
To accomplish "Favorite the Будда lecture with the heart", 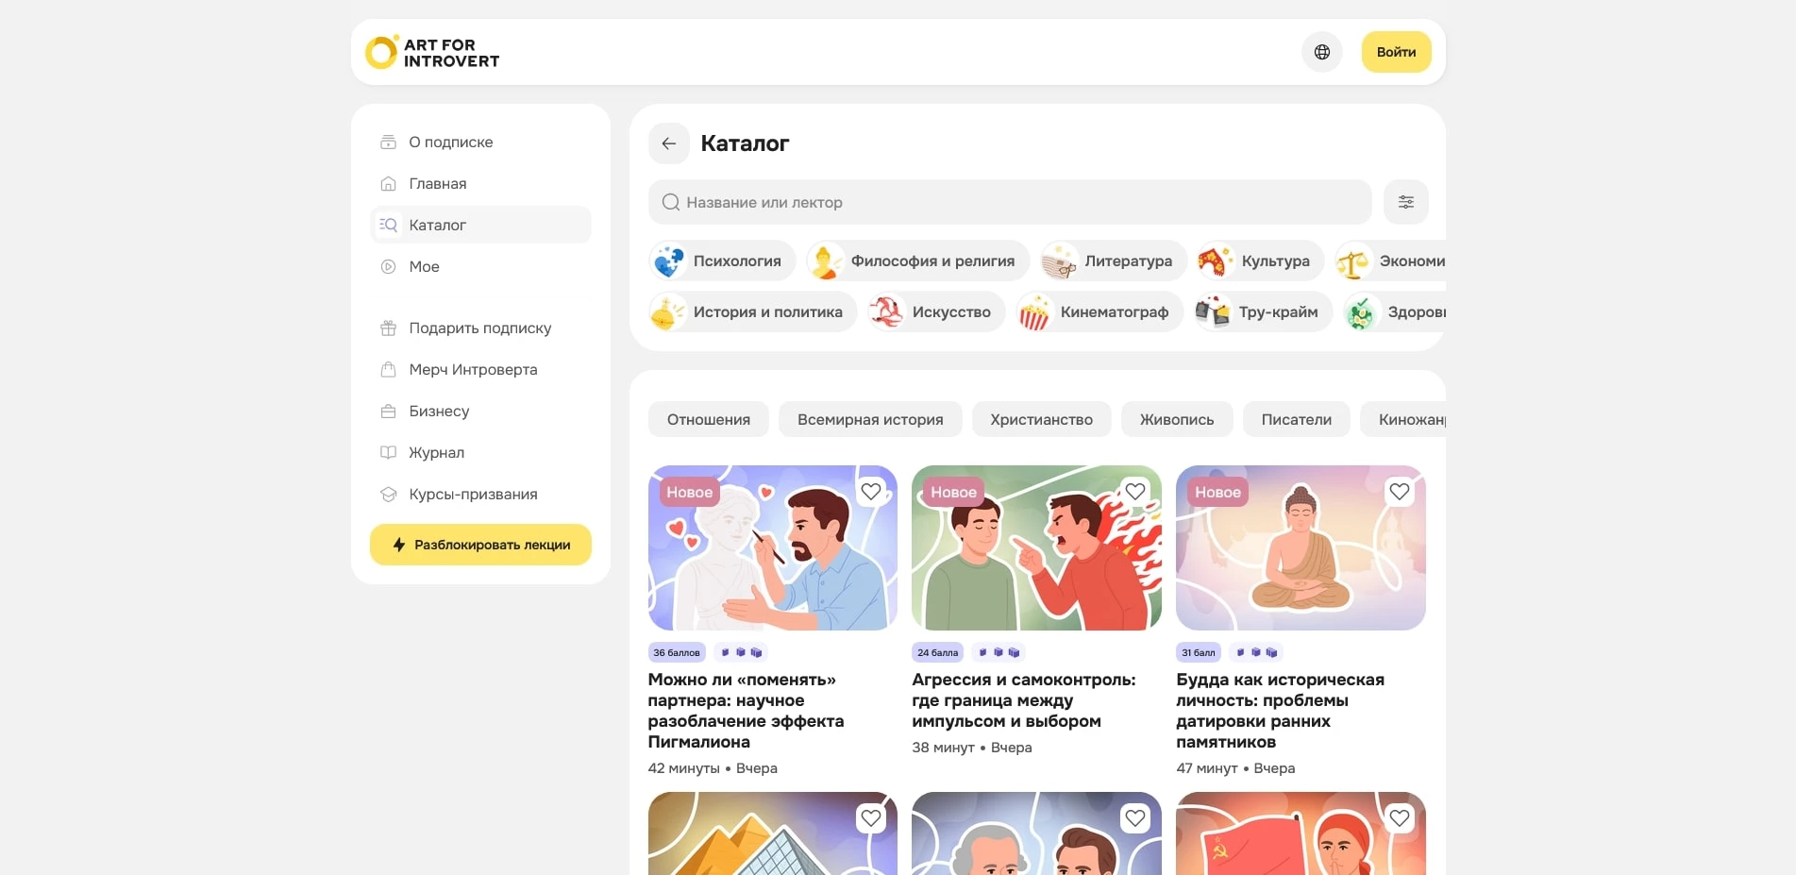I will (x=1399, y=491).
